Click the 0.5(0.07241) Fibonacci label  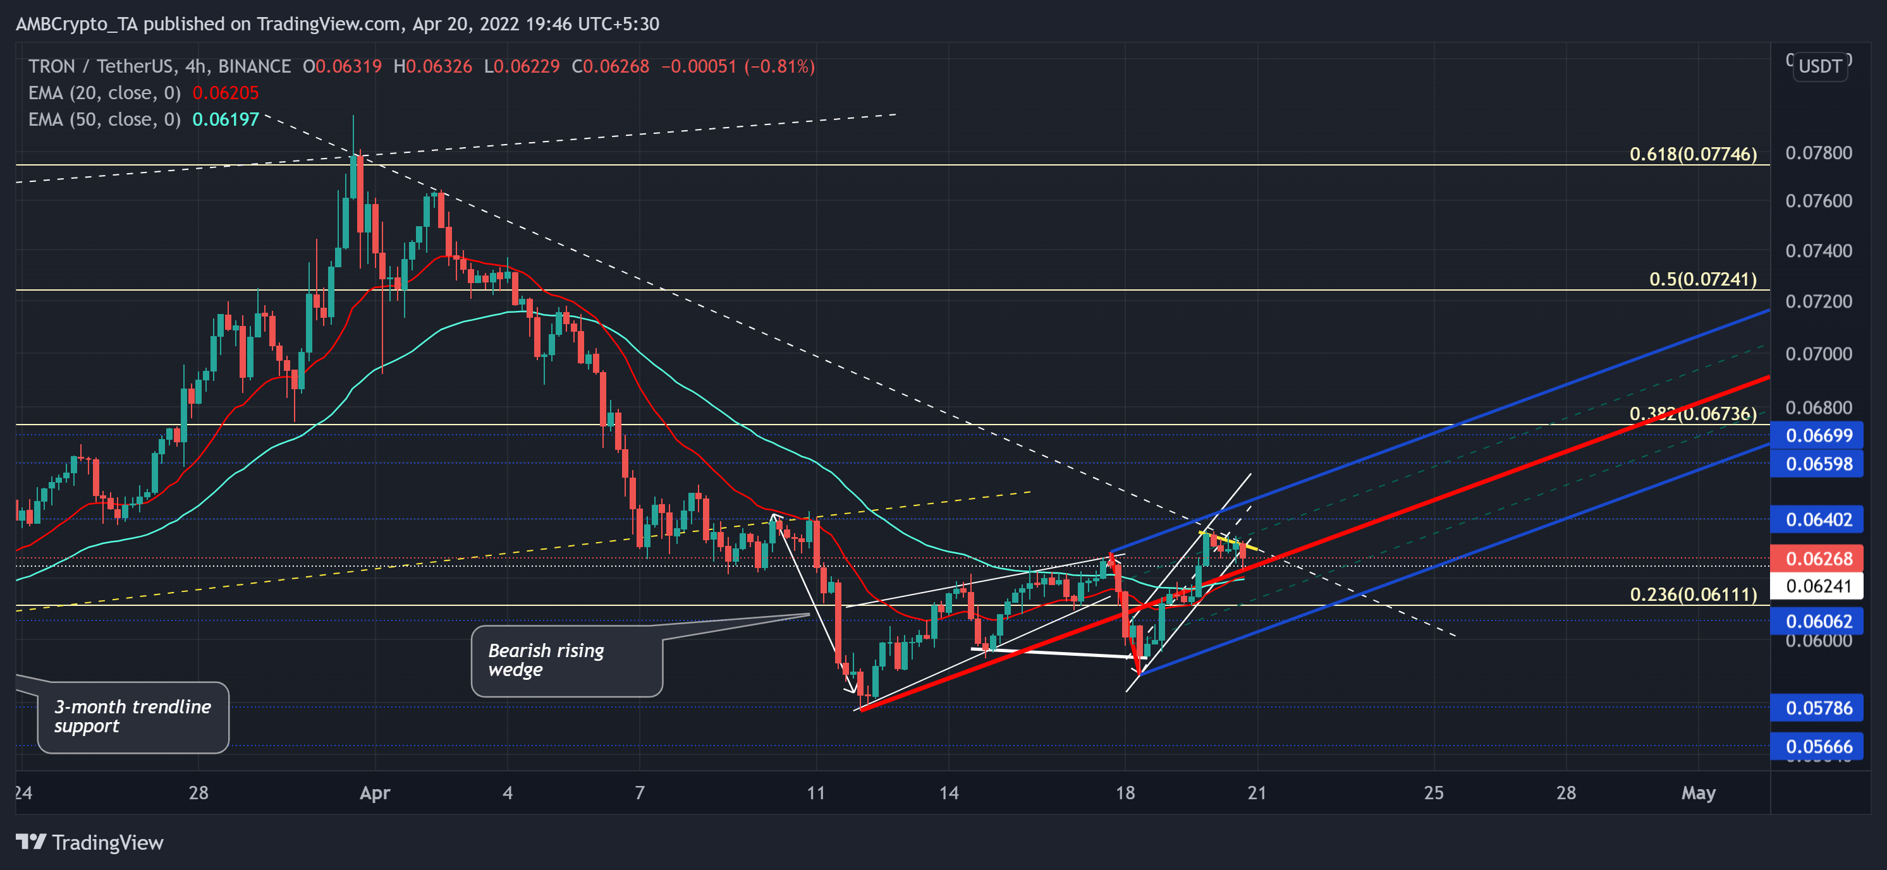1702,279
